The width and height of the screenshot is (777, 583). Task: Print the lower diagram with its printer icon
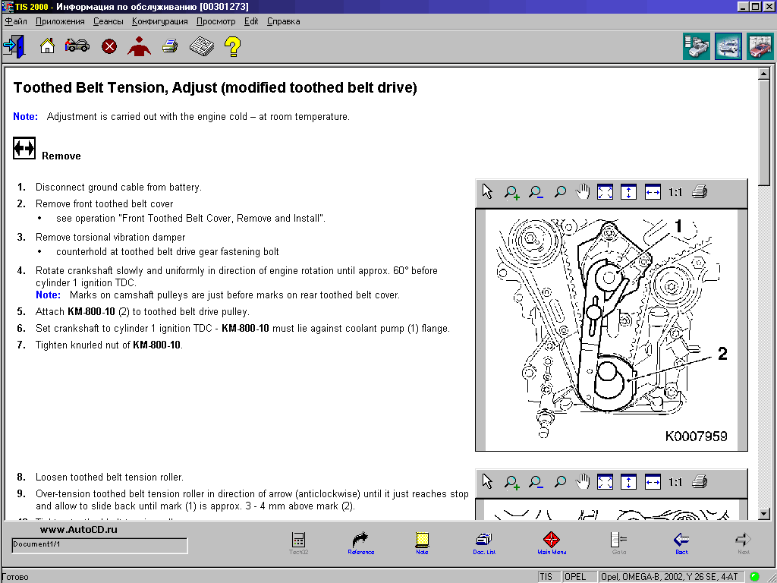click(x=699, y=482)
